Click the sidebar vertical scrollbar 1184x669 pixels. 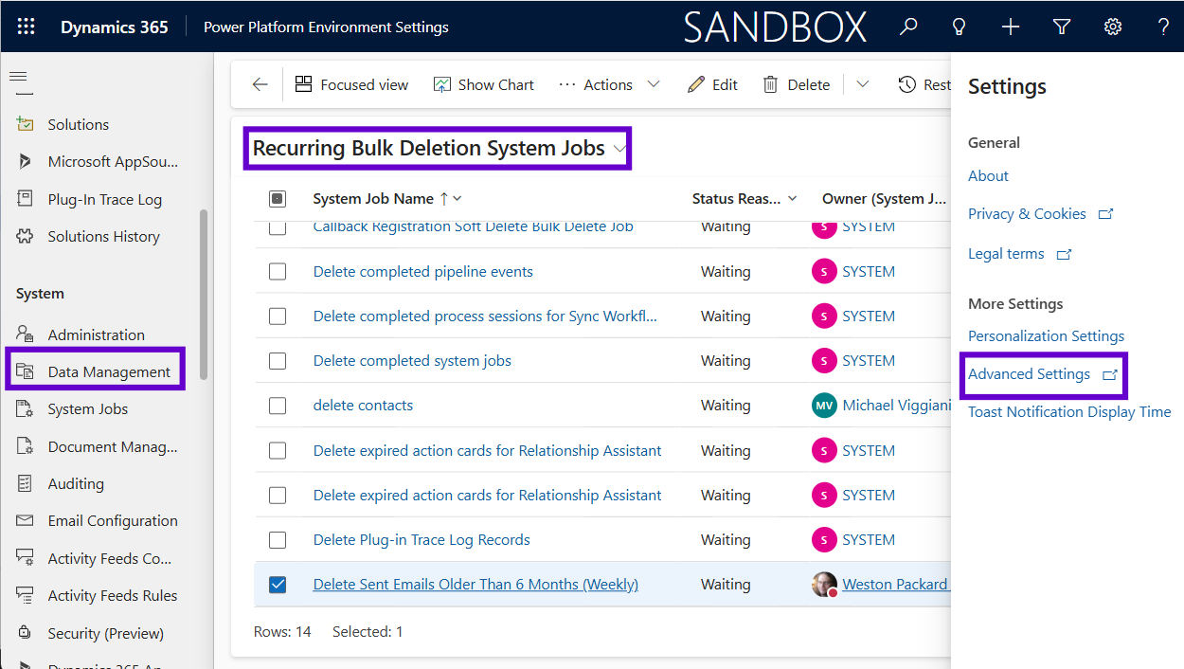(x=203, y=294)
